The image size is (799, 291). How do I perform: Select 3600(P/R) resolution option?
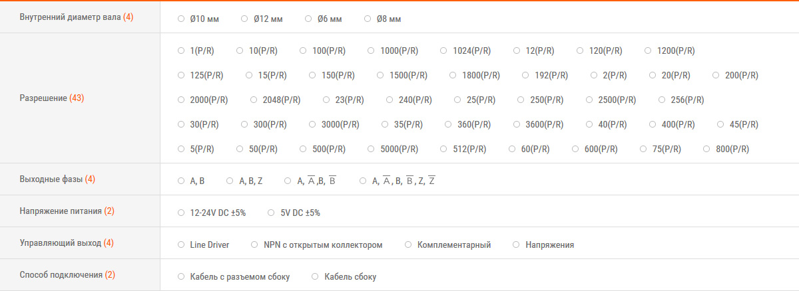517,124
